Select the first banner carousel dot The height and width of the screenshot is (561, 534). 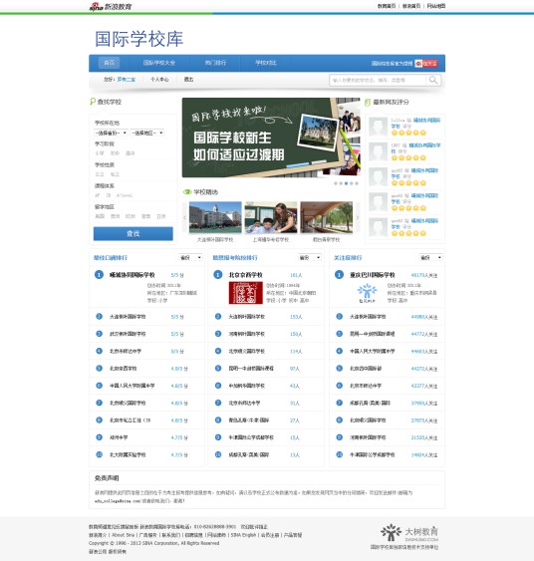[336, 183]
